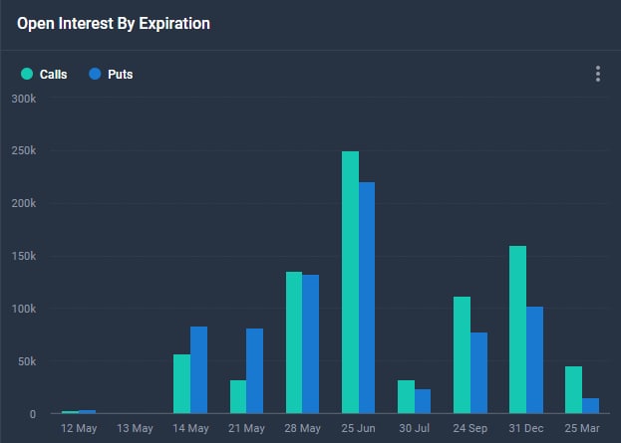Click the 30 Jul Calls bar
This screenshot has height=443, width=621.
click(x=406, y=396)
